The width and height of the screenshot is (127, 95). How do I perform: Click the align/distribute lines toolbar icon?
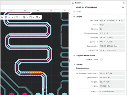pyautogui.click(x=17, y=17)
